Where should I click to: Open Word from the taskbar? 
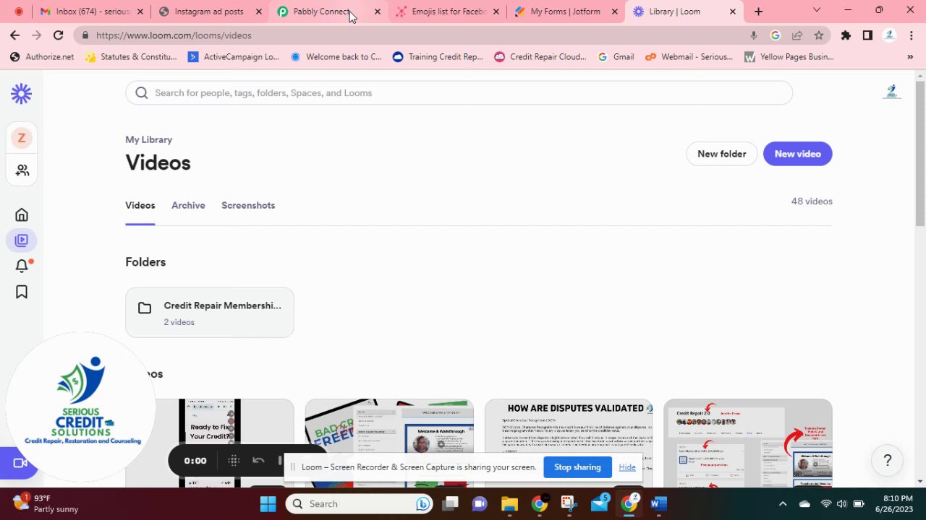[658, 503]
